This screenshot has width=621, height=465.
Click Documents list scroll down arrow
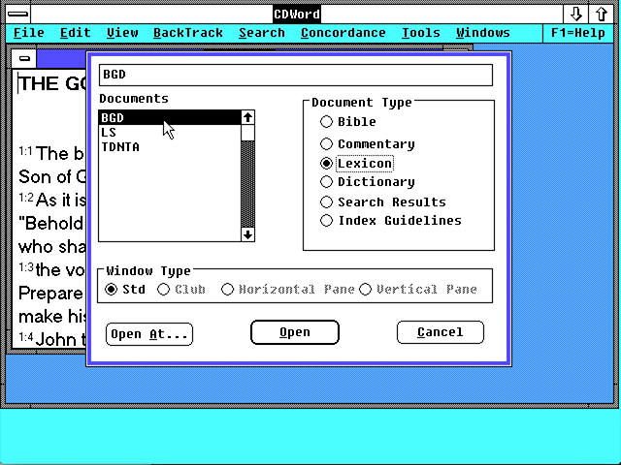[x=248, y=234]
